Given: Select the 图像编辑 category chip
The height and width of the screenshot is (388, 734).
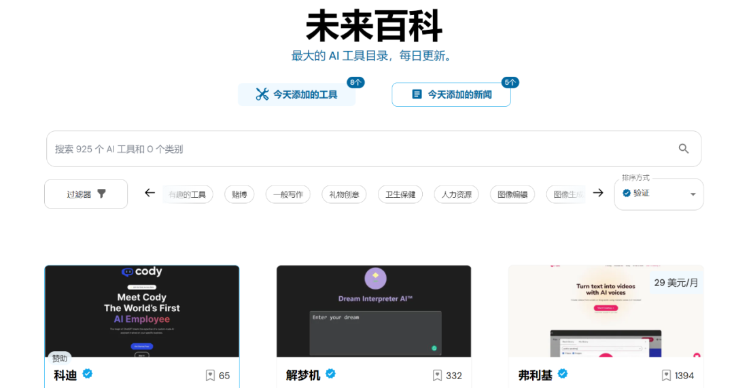Looking at the screenshot, I should (512, 194).
